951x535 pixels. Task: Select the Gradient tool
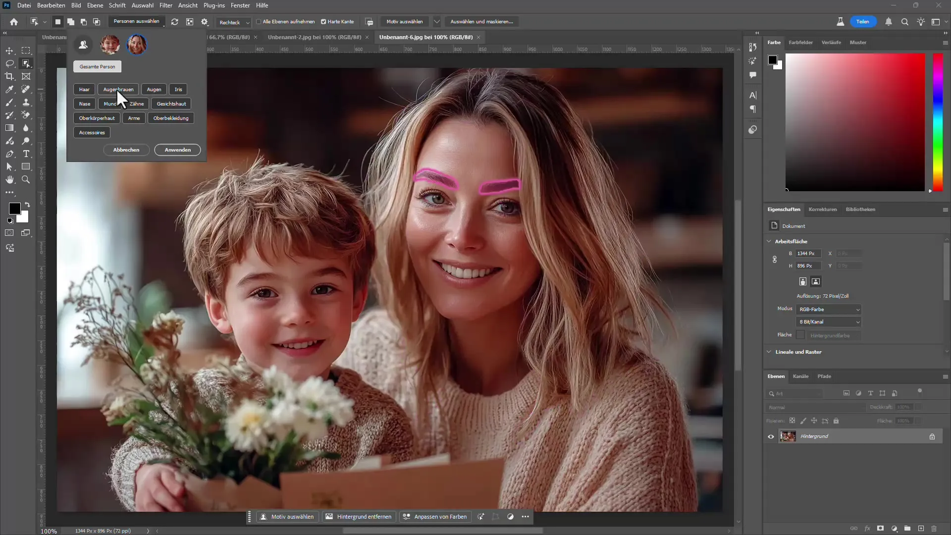[9, 128]
